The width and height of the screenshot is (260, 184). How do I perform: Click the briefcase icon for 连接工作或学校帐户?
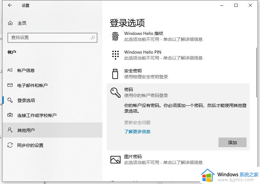[x=10, y=115]
